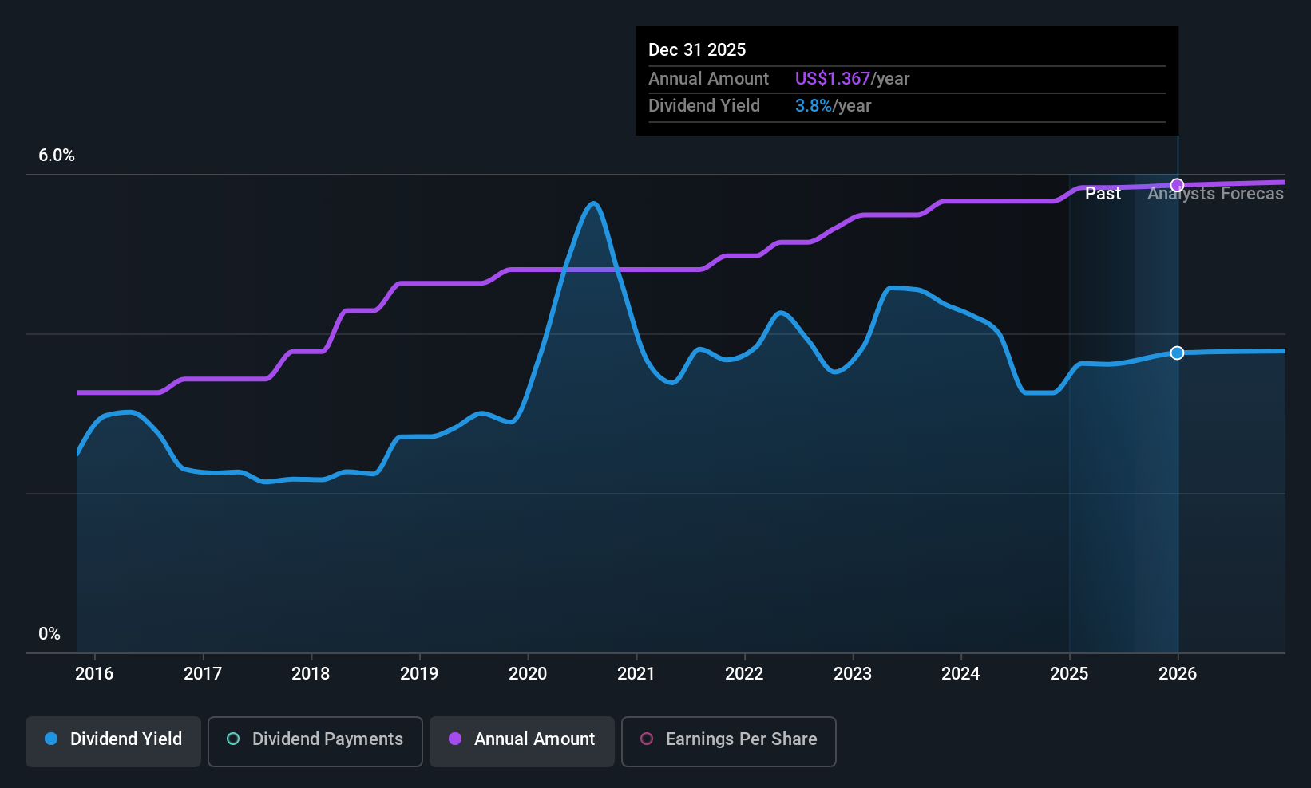Click the Dec 31 2025 tooltip date
The height and width of the screenshot is (788, 1311).
697,49
